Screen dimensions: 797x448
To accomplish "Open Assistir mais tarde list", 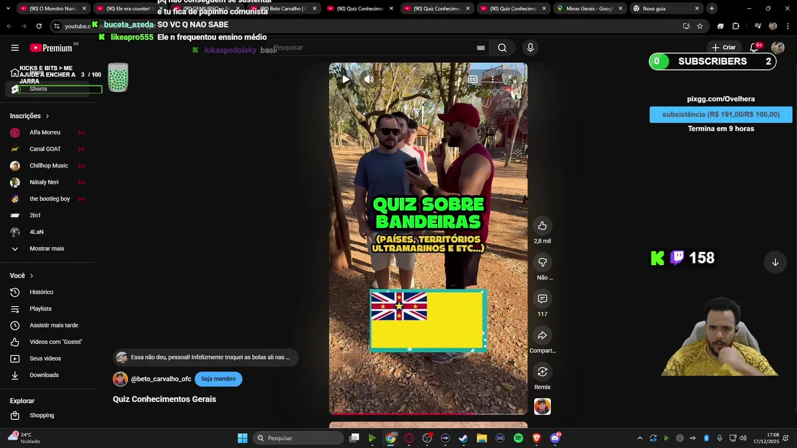I will [54, 325].
